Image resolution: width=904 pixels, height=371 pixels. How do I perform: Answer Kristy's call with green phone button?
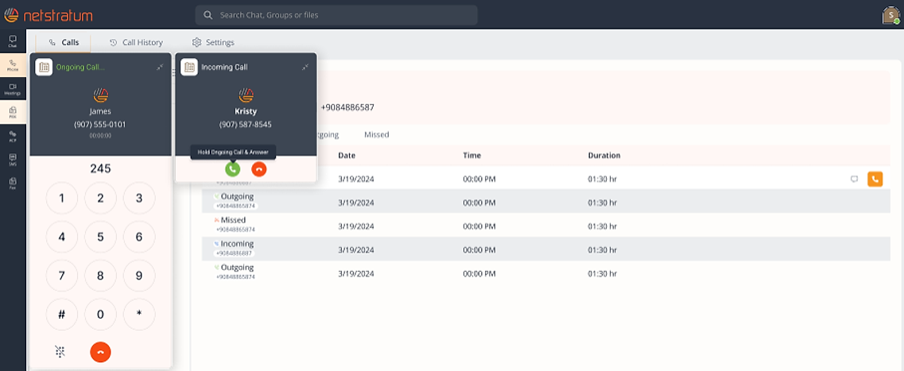[232, 168]
